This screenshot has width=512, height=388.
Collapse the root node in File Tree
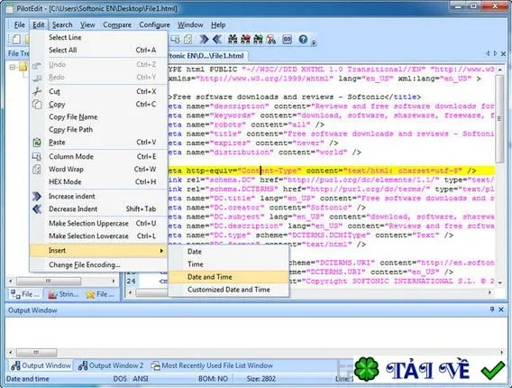pyautogui.click(x=13, y=68)
